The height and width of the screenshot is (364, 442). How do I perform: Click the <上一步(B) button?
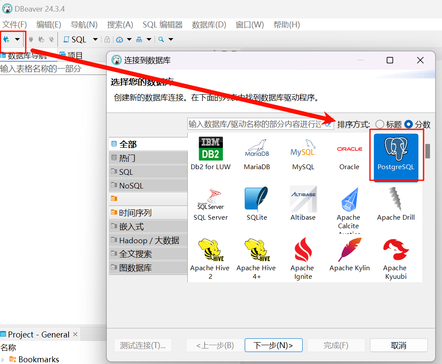pos(215,345)
